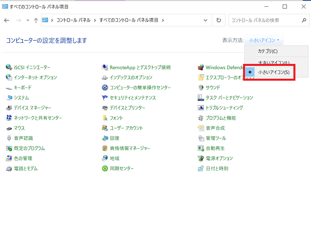Click the フォント icon

(105, 118)
